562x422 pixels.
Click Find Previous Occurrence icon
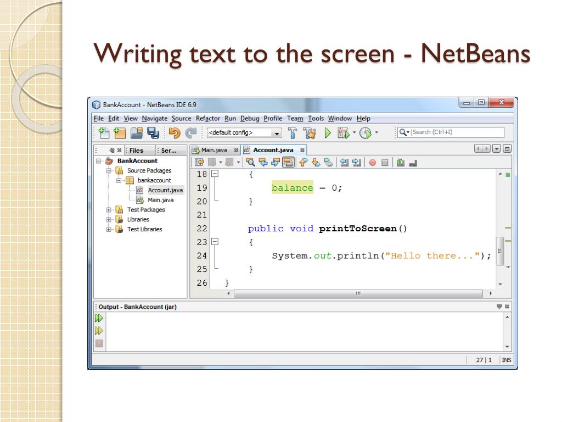tap(263, 163)
